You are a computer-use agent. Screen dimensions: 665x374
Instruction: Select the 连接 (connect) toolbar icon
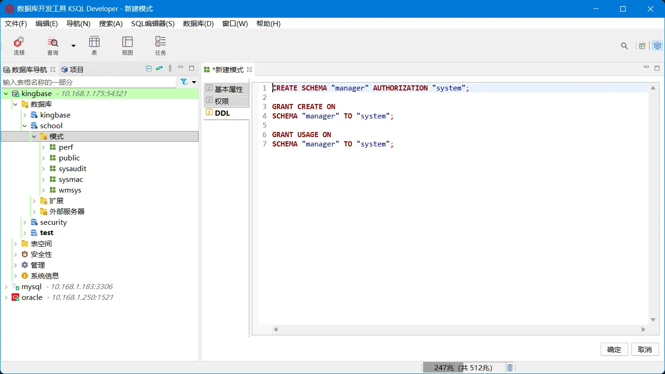click(19, 45)
